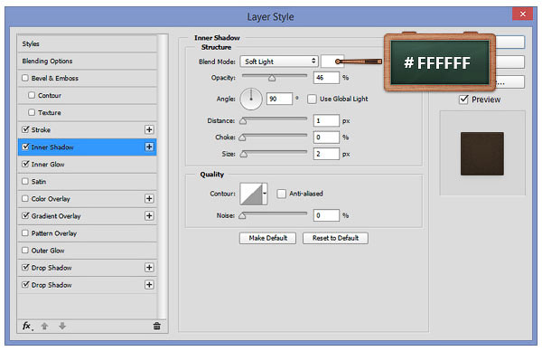Image resolution: width=542 pixels, height=351 pixels.
Task: Click the Size slider handle
Action: (244, 154)
